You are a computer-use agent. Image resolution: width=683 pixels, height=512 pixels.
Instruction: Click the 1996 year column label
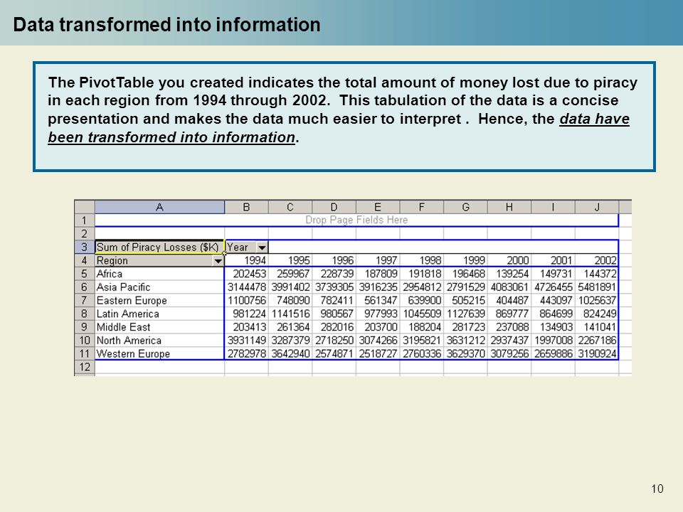click(x=334, y=261)
